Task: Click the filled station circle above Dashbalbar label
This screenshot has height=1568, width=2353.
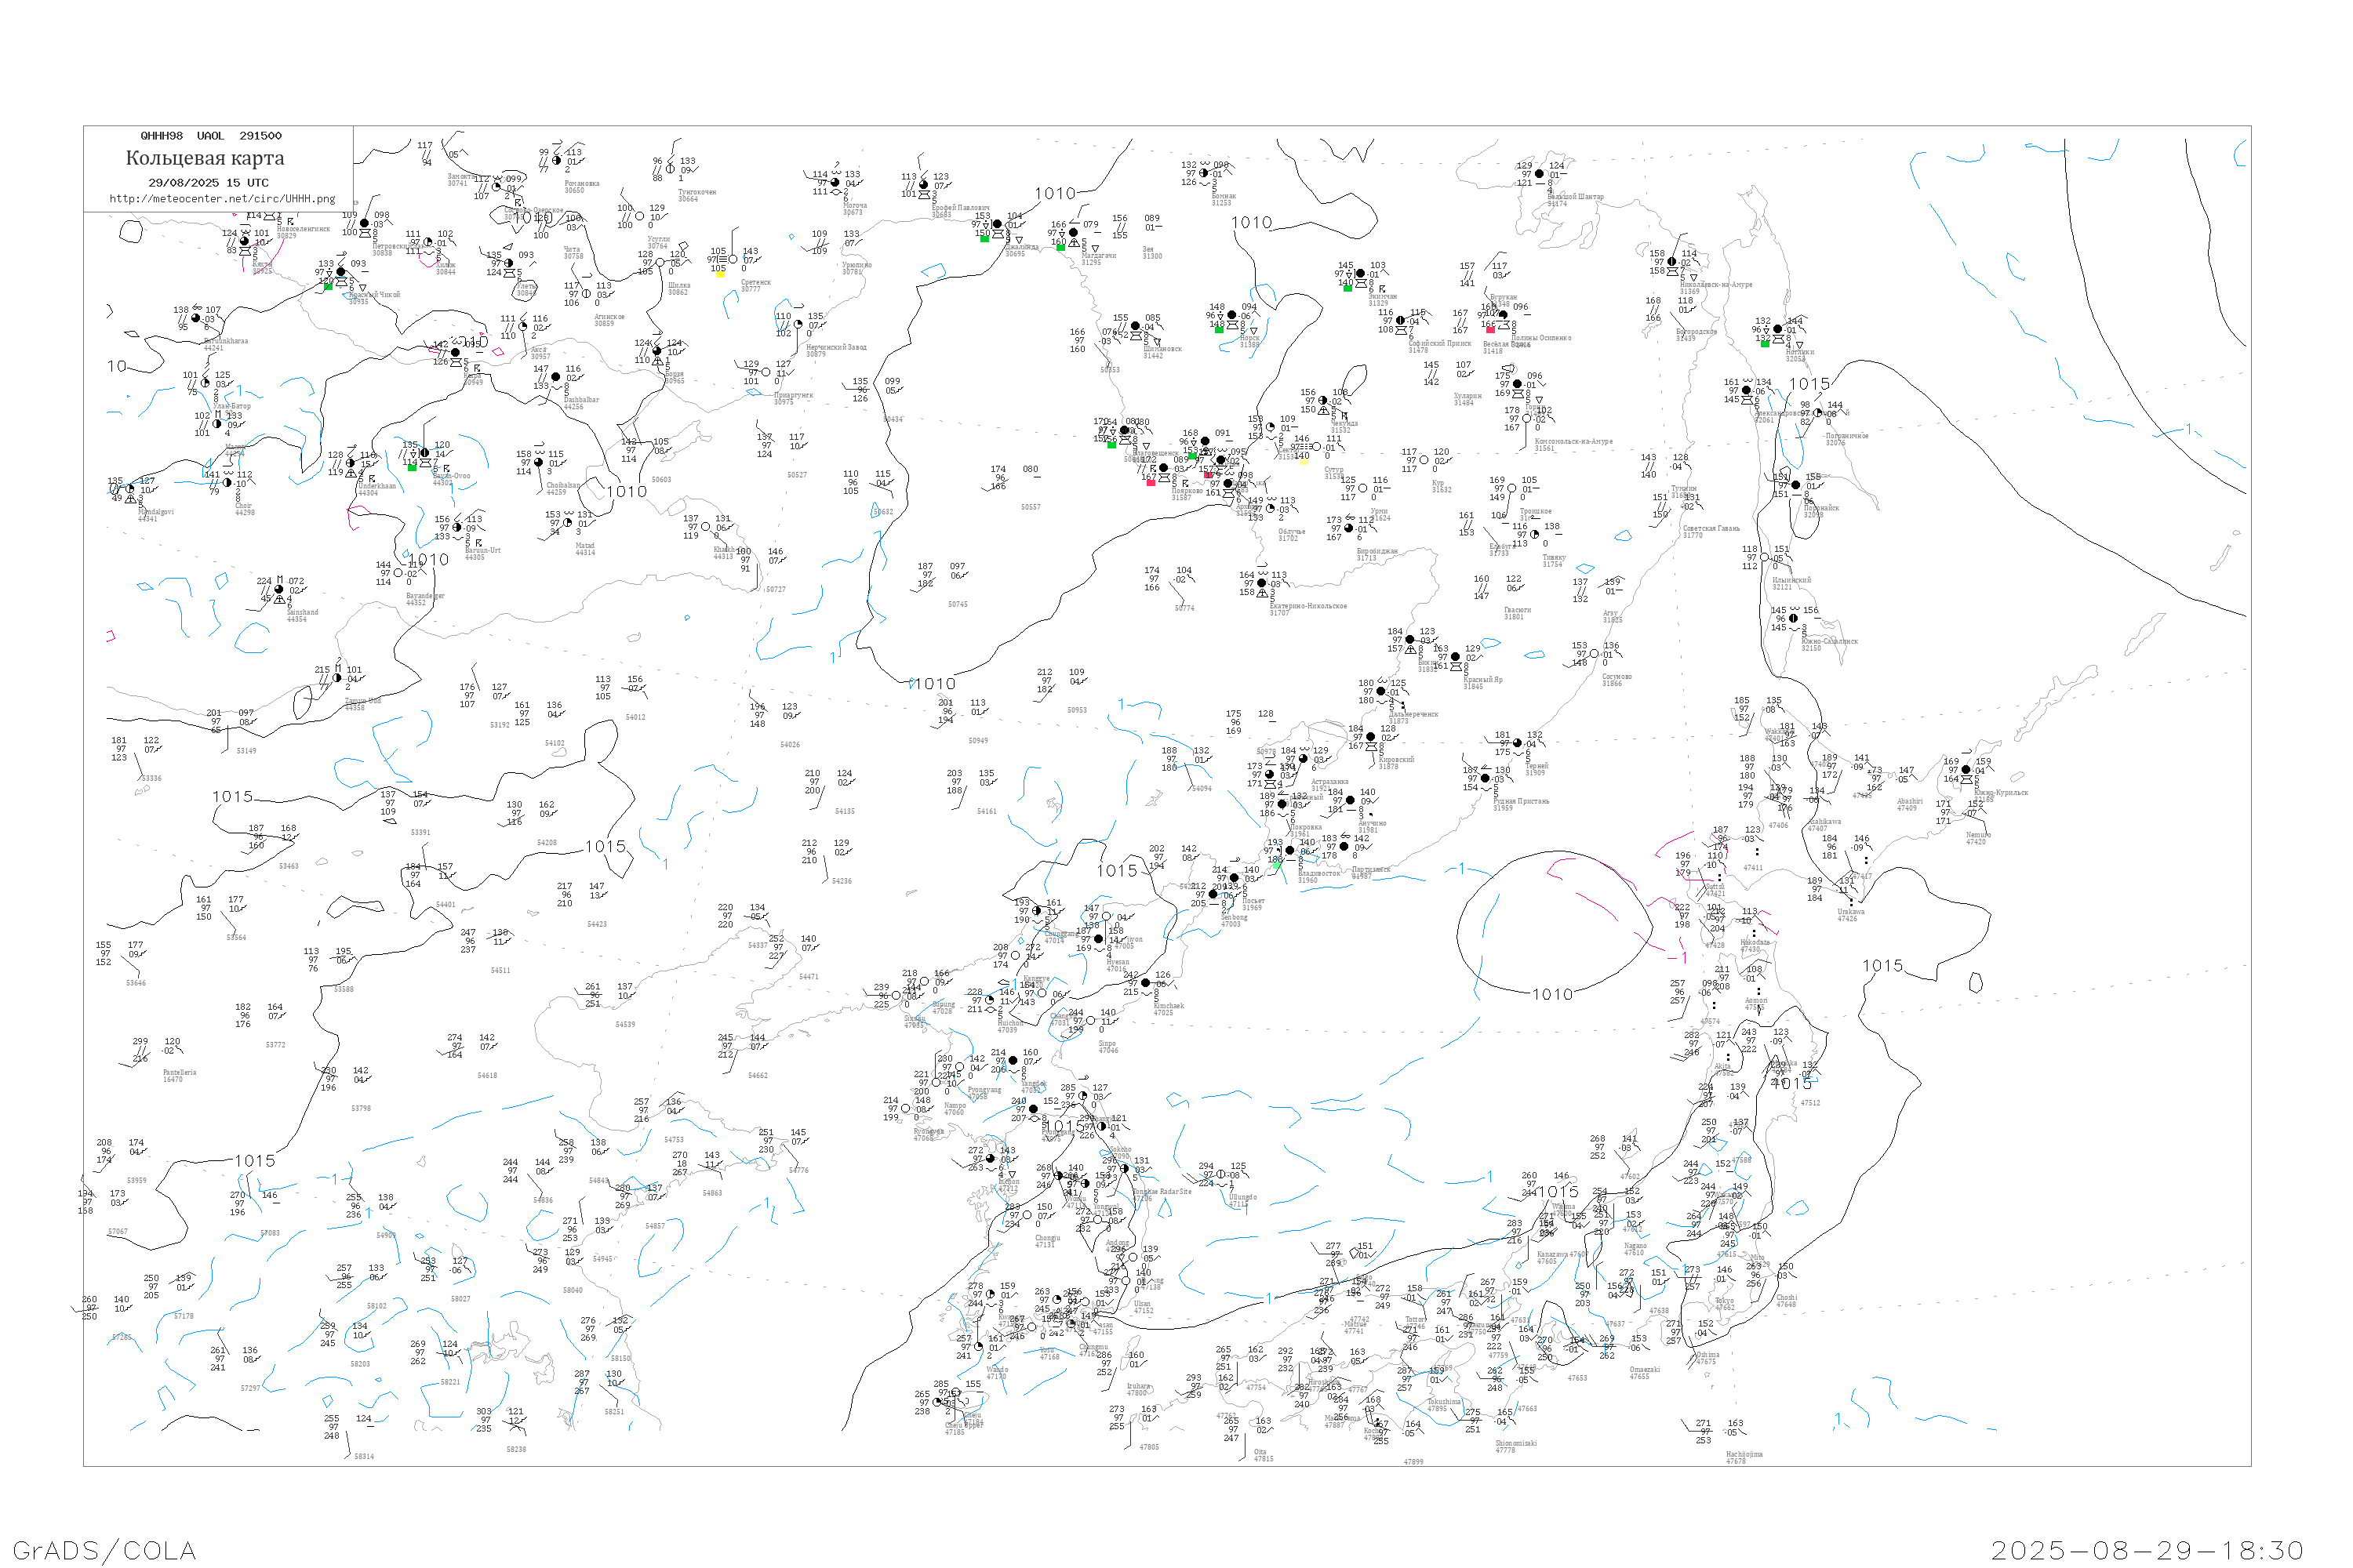Action: [x=556, y=377]
